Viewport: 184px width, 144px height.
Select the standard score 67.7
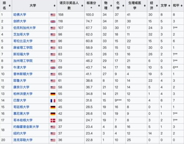[x=89, y=28]
